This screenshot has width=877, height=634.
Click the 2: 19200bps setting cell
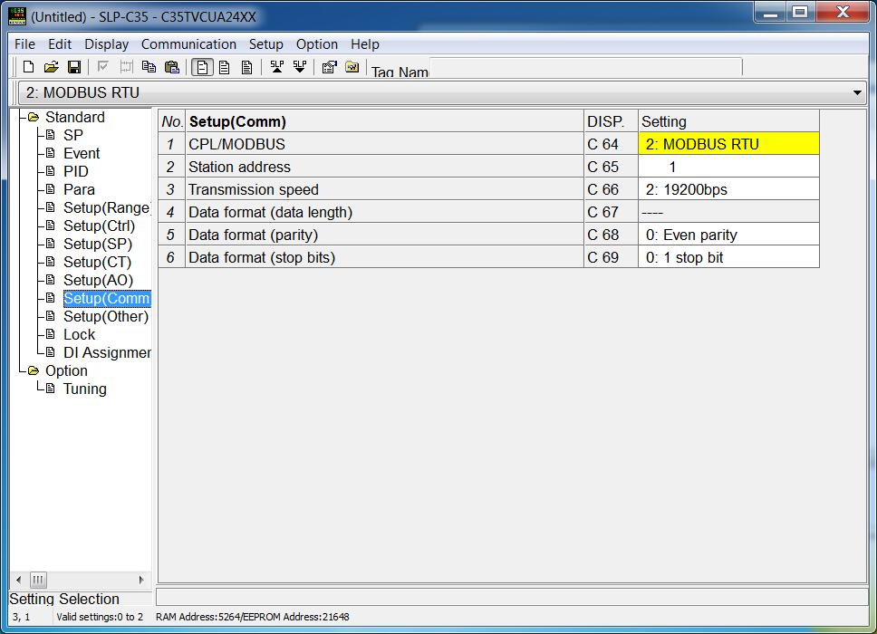[x=728, y=189]
